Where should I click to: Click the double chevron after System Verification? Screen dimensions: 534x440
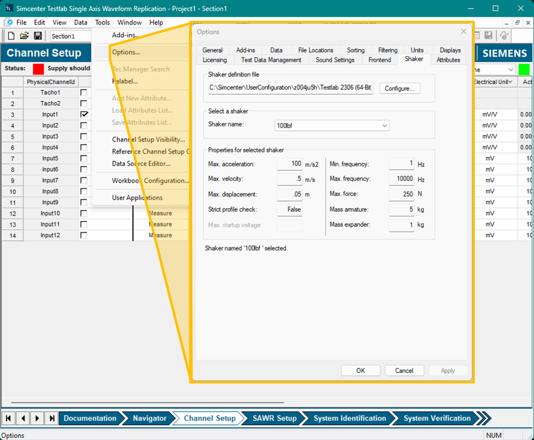point(483,418)
